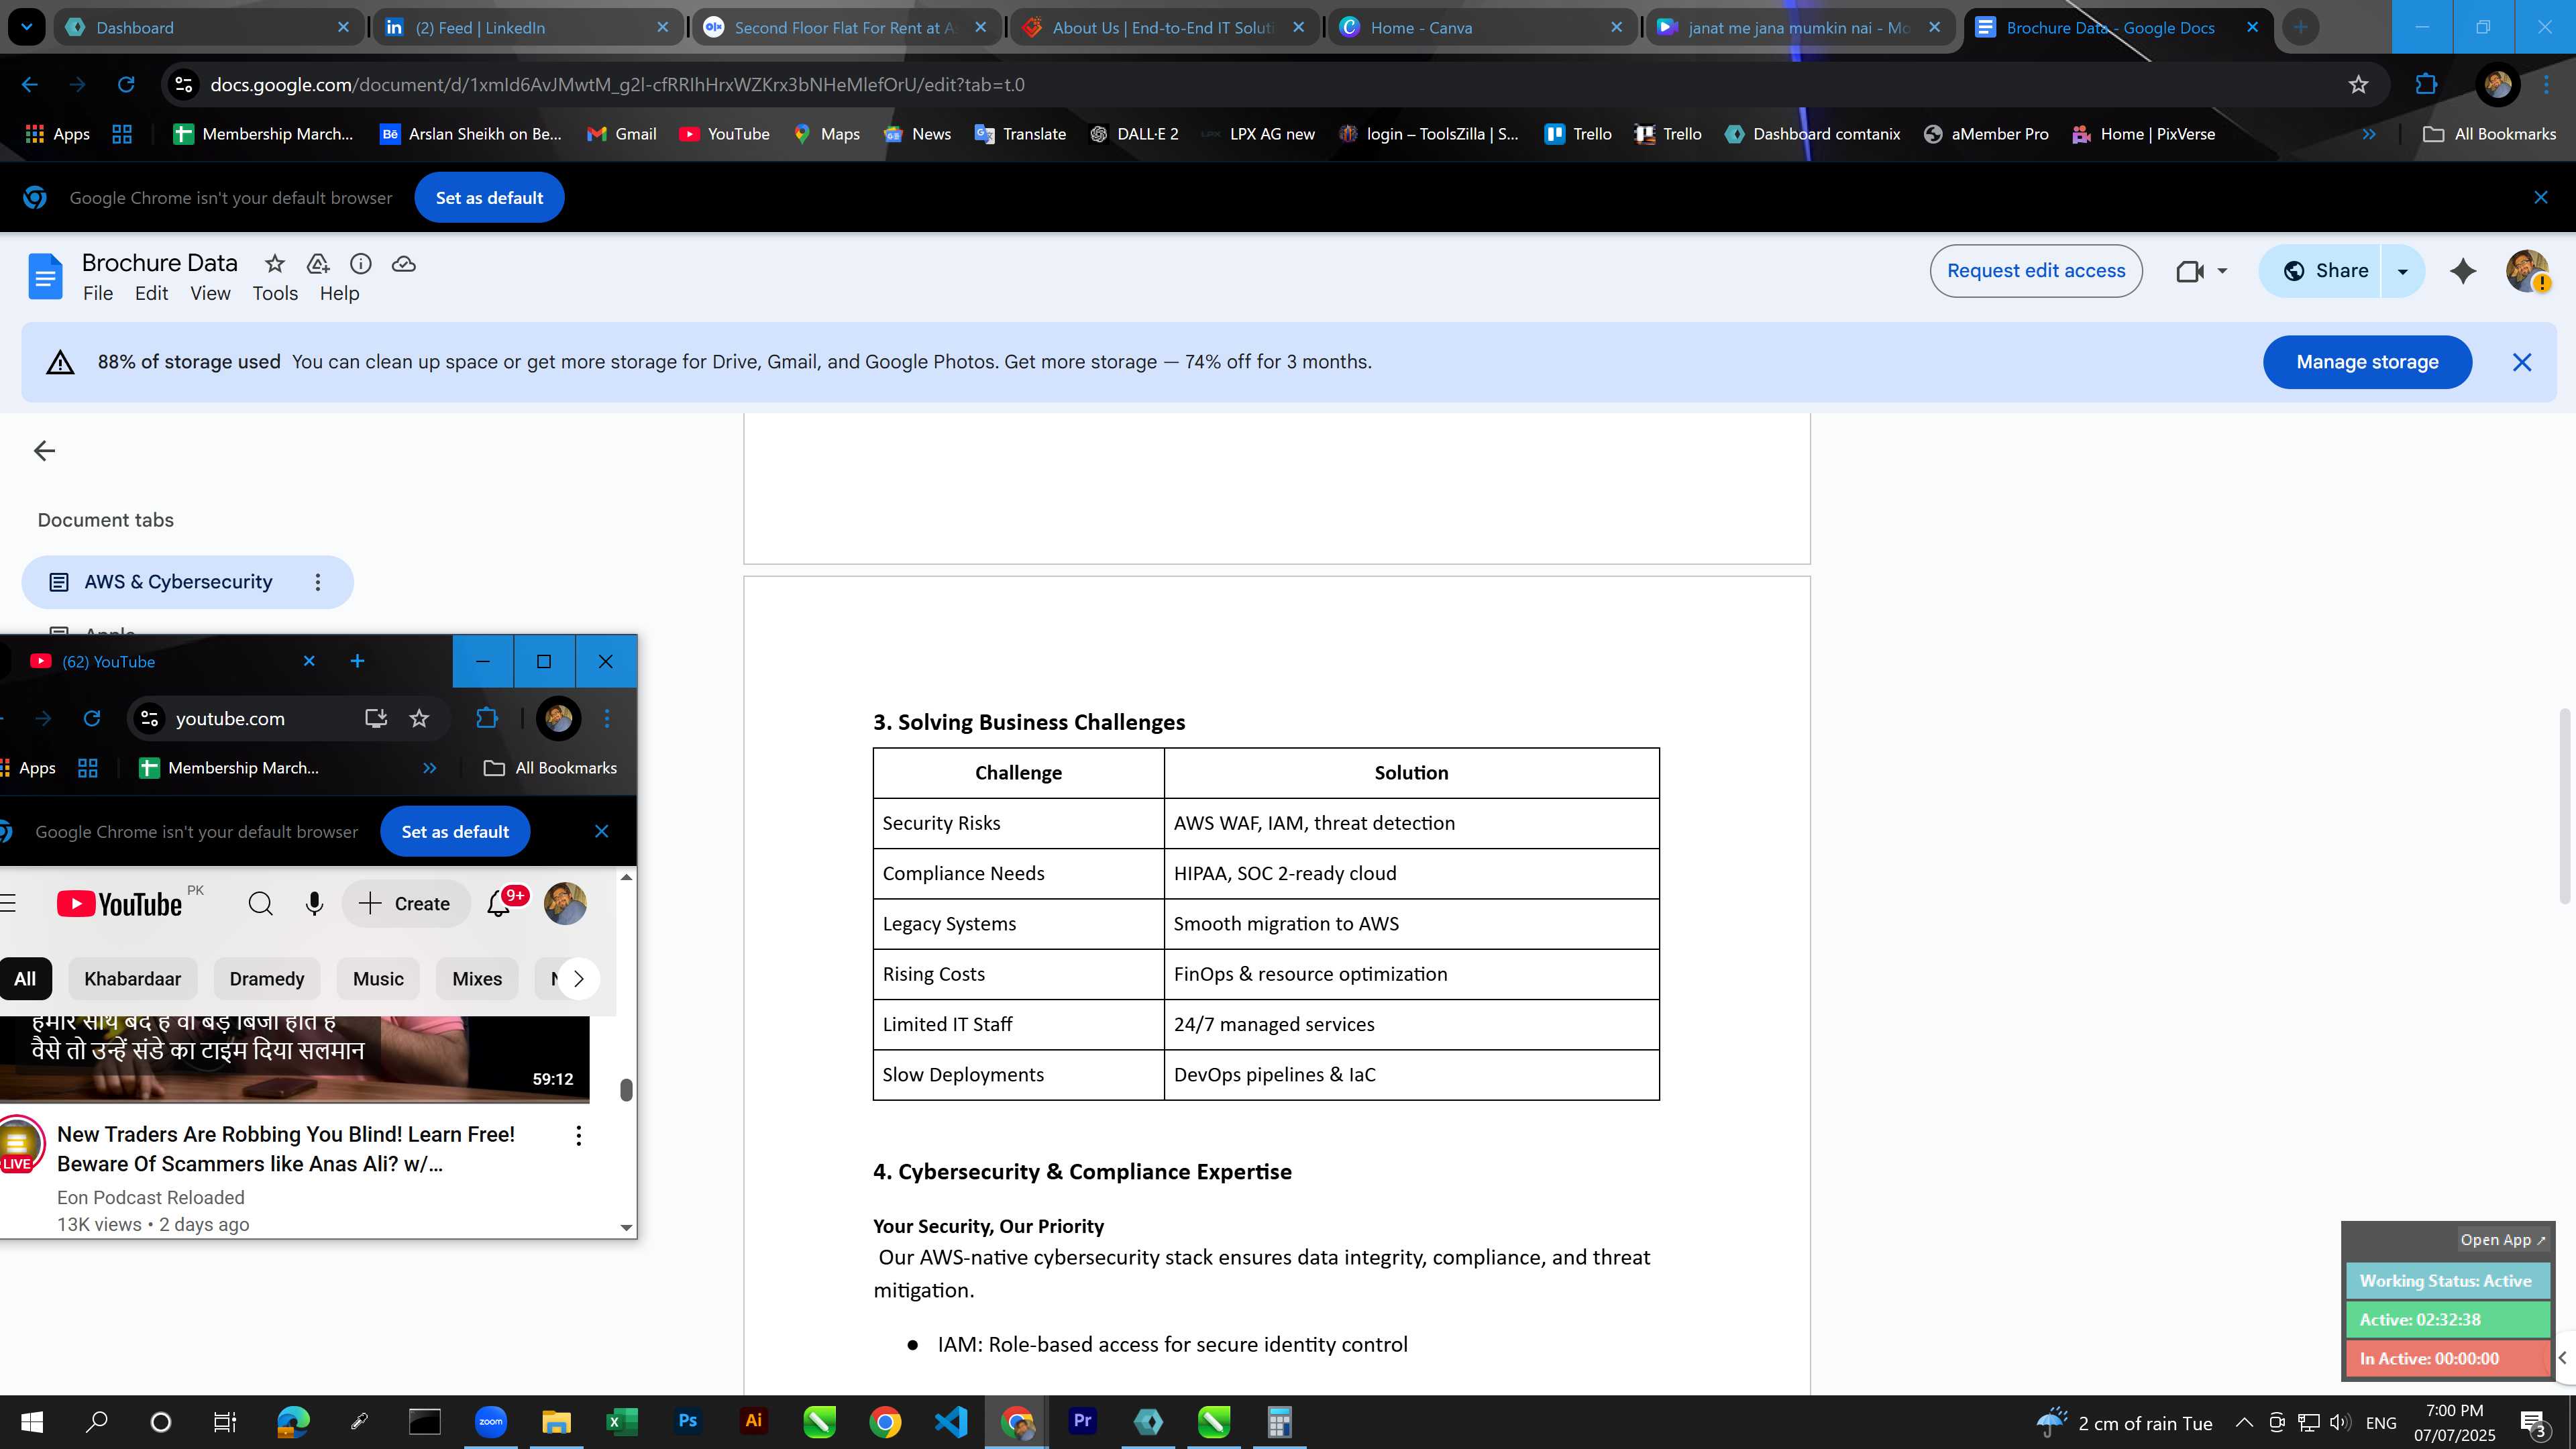This screenshot has width=2576, height=1449.
Task: Select the Music category chip
Action: (378, 979)
